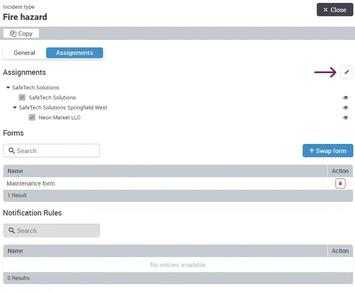This screenshot has width=355, height=292.
Task: Toggle the Neon Market LLC checkbox
Action: pos(32,118)
